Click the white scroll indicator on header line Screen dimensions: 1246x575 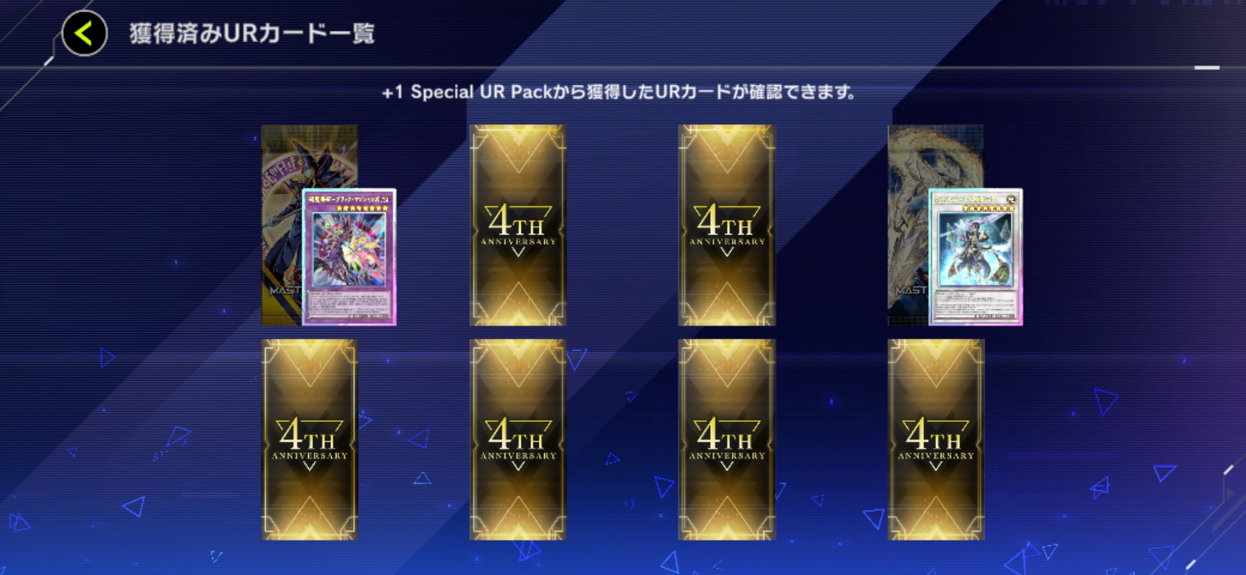(1207, 68)
